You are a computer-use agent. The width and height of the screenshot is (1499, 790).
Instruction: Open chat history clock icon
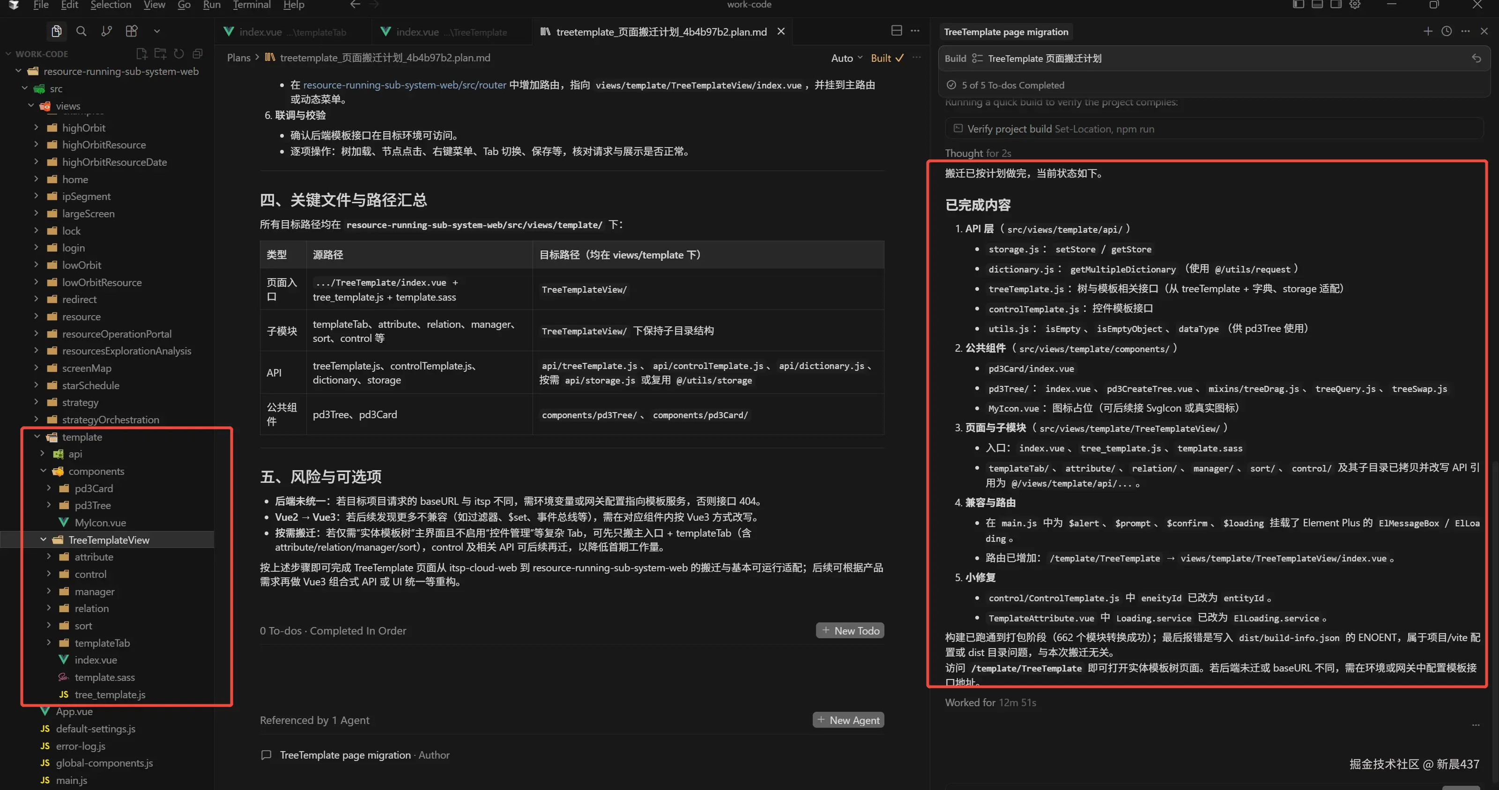pyautogui.click(x=1446, y=31)
